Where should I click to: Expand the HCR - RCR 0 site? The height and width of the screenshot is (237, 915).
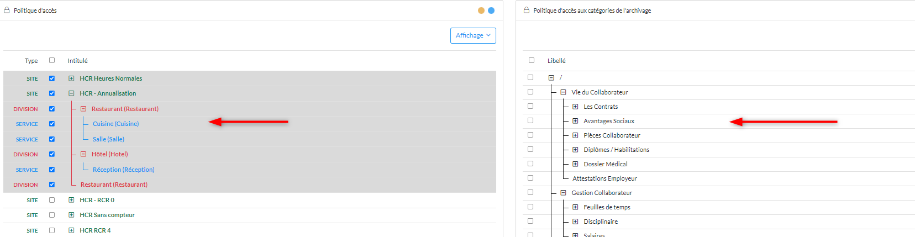point(71,200)
